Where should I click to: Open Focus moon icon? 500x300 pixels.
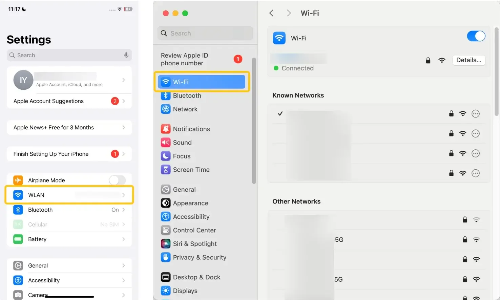[x=165, y=156]
